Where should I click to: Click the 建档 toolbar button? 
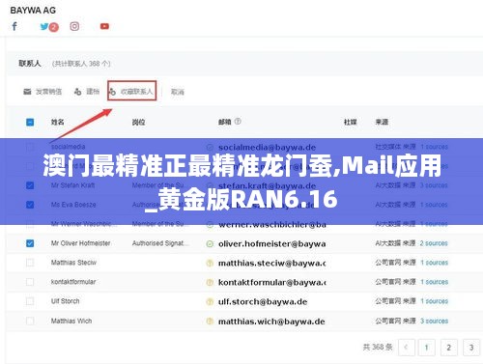(87, 92)
